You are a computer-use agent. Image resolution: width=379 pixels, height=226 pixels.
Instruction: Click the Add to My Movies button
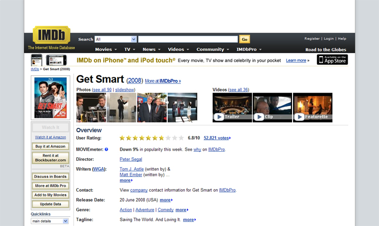pos(50,195)
